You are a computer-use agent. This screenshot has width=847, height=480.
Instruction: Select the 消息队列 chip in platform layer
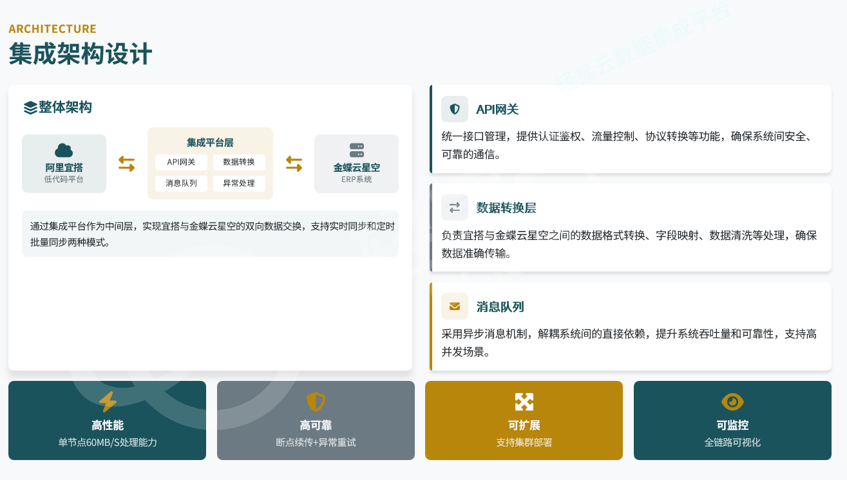[181, 183]
